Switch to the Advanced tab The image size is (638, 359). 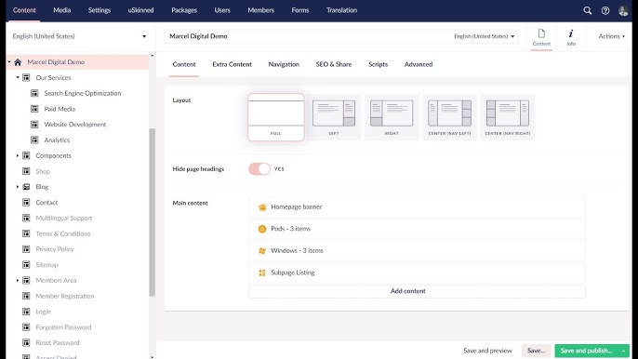pyautogui.click(x=419, y=64)
